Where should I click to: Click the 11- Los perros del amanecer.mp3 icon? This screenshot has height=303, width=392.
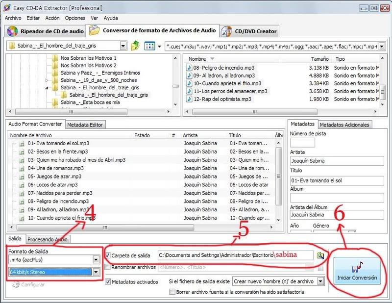(189, 91)
